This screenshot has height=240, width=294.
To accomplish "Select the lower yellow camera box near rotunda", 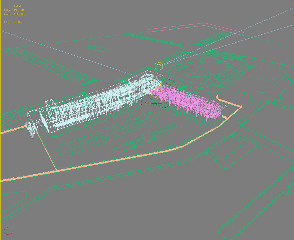I will pos(157,83).
